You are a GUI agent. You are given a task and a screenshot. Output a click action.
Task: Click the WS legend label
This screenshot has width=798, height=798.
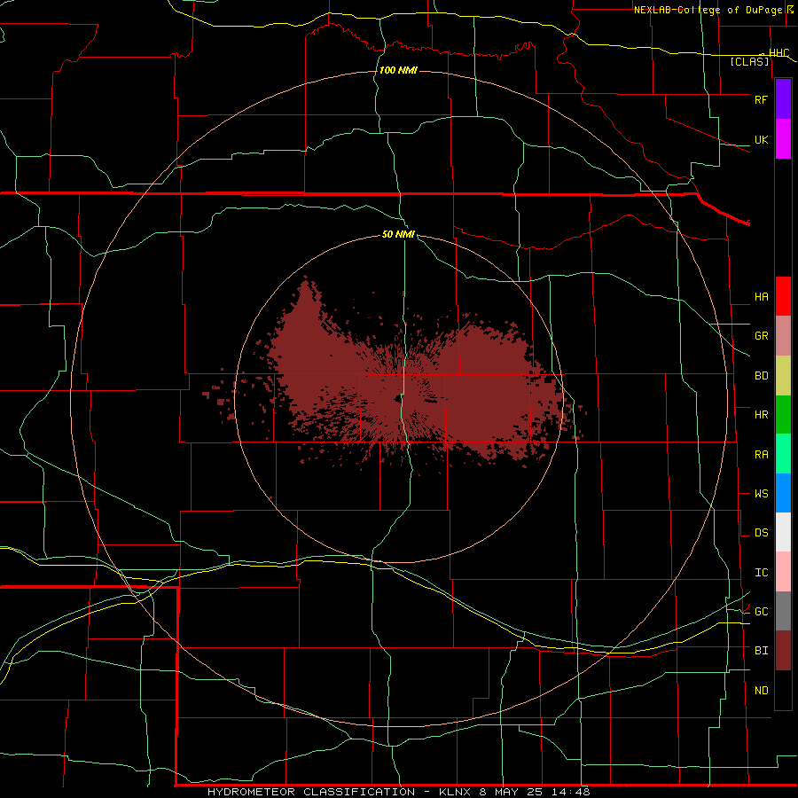tap(761, 493)
